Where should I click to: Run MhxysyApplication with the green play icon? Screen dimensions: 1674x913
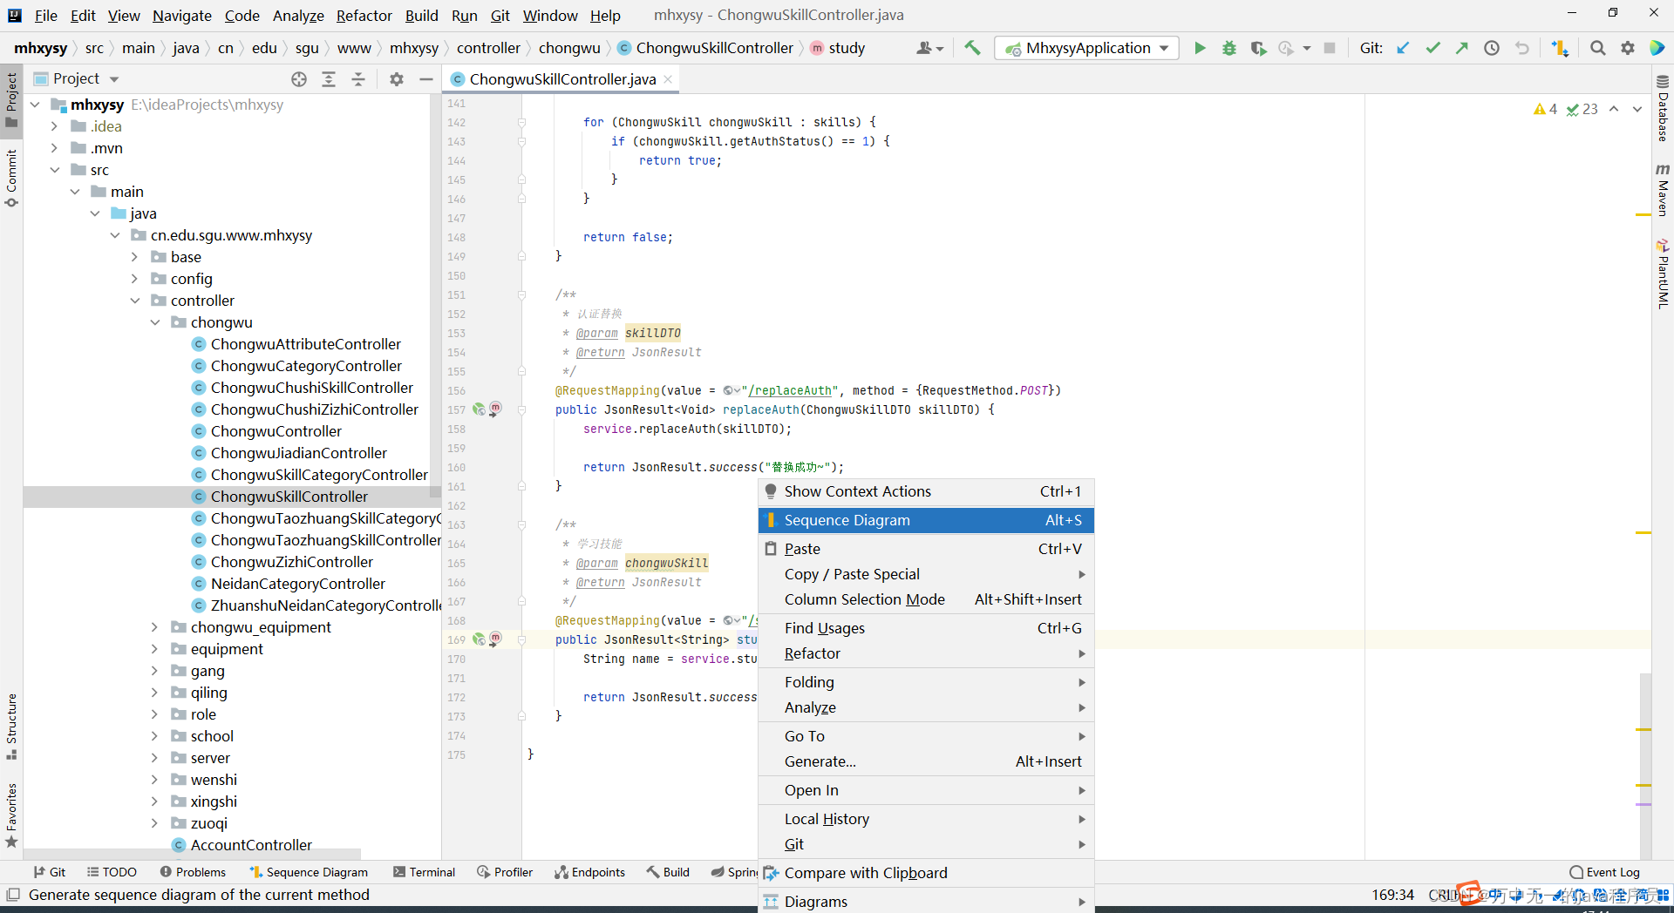(x=1200, y=48)
